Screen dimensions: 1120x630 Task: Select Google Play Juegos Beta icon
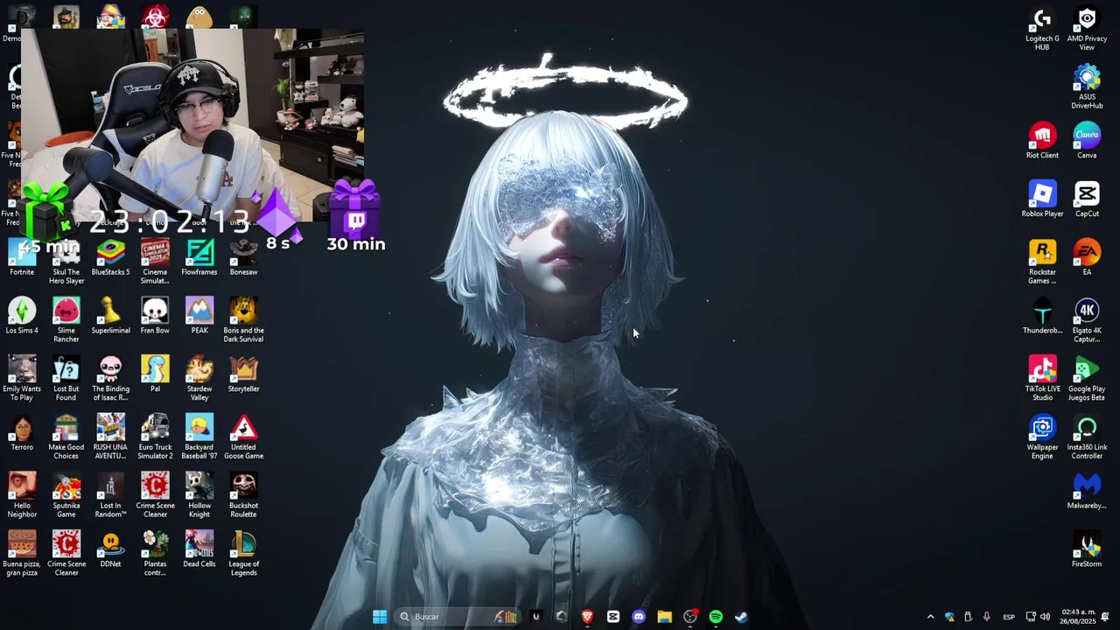[1087, 378]
